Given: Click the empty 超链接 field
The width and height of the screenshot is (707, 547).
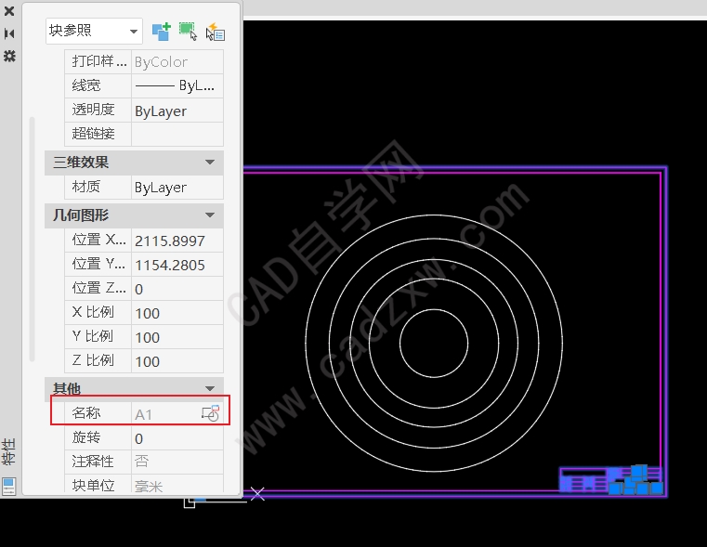Looking at the screenshot, I should [177, 135].
